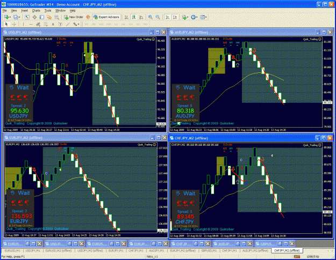Open the Help menu

tap(73, 11)
